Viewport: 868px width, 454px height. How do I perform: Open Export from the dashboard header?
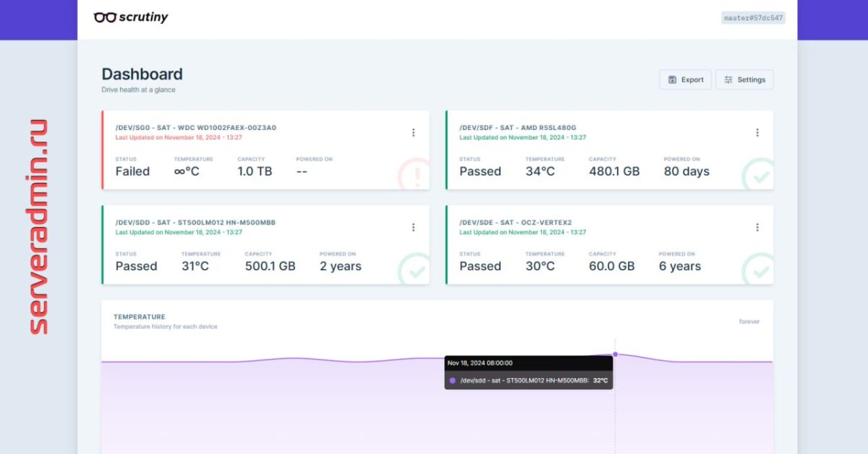tap(685, 80)
